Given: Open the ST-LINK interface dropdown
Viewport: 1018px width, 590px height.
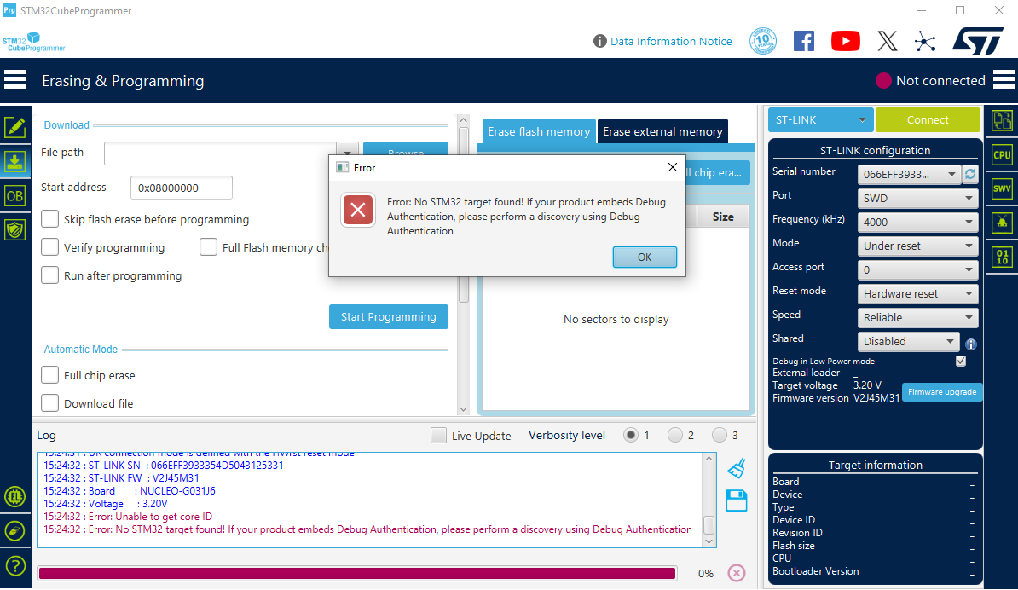Looking at the screenshot, I should 821,120.
